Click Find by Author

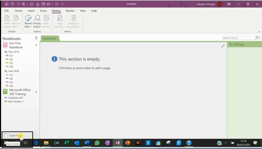(x=37, y=21)
